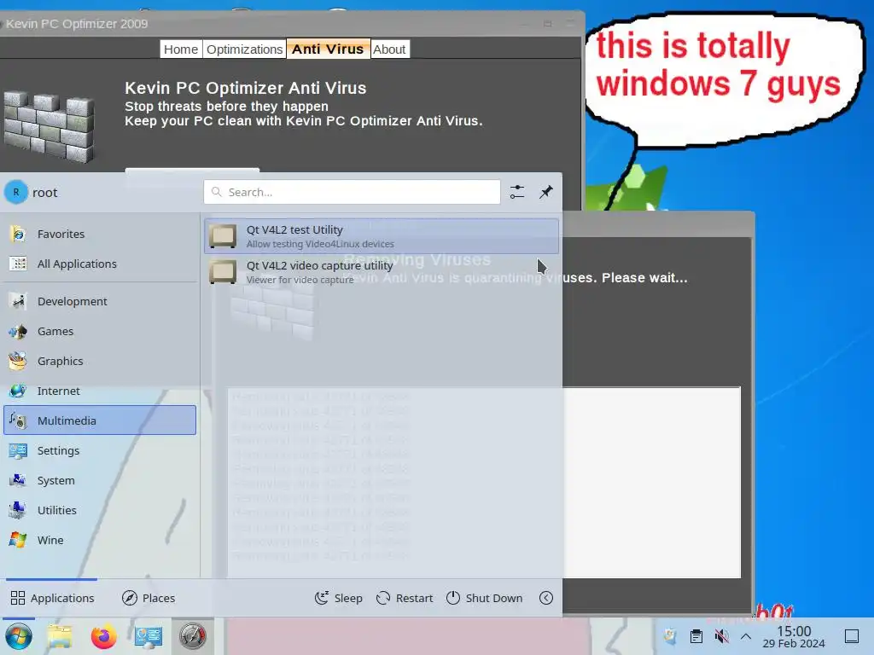Click the Development category icon
This screenshot has width=874, height=655.
click(x=18, y=301)
